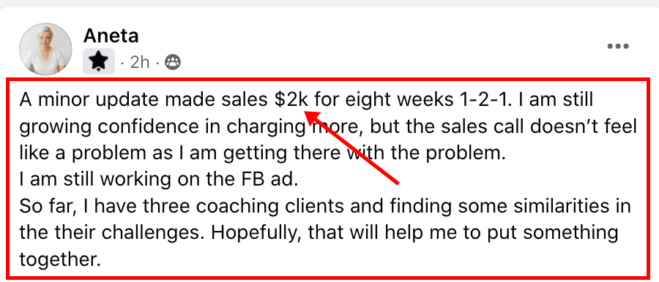Click the '1-2-1' text in the first line
This screenshot has width=659, height=282.
[479, 101]
